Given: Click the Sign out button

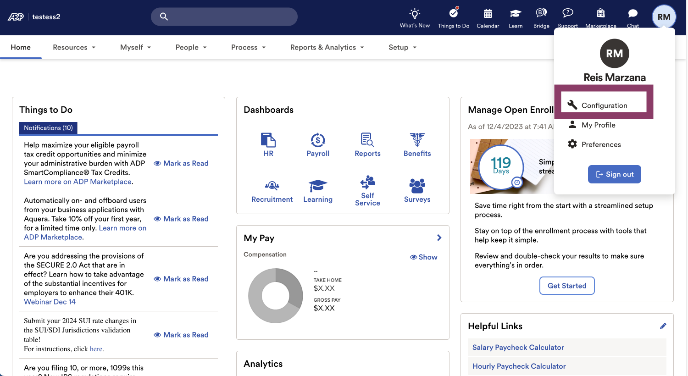Looking at the screenshot, I should (x=615, y=174).
